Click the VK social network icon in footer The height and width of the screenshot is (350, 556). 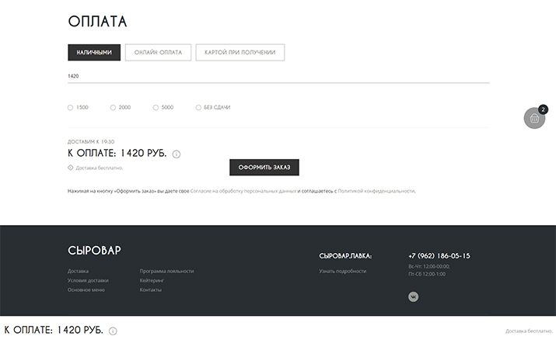pyautogui.click(x=413, y=296)
